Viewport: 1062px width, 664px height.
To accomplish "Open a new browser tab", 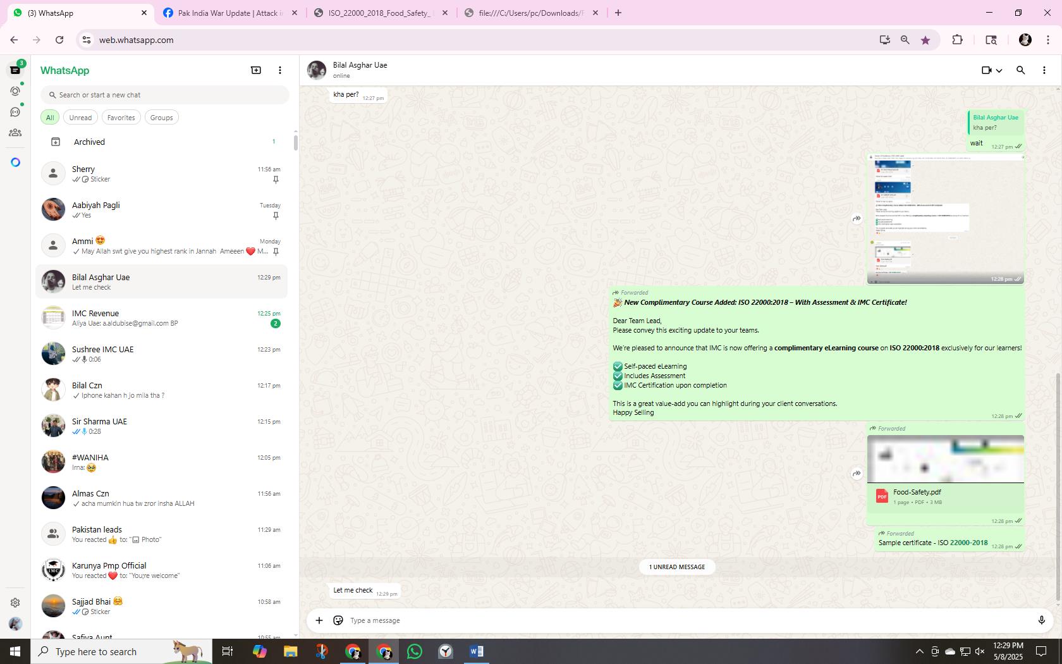I will 618,13.
